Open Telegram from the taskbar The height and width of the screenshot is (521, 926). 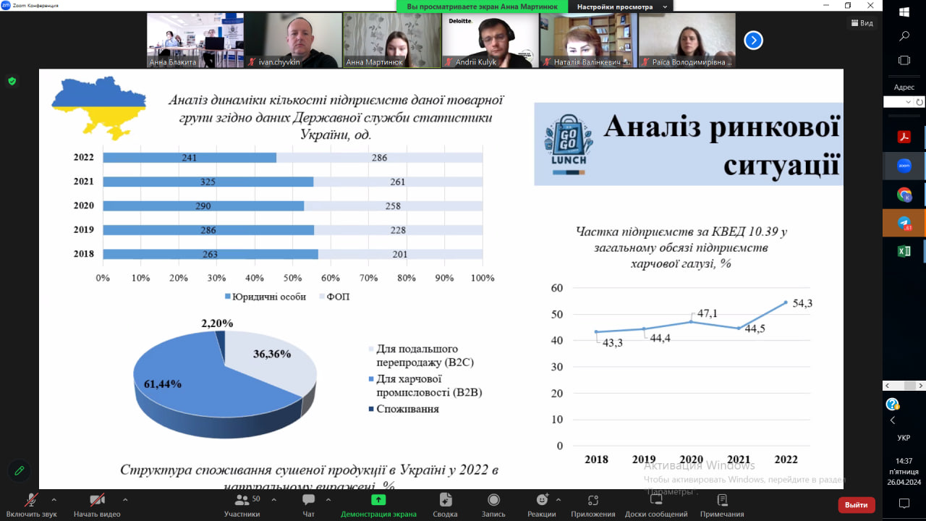(904, 224)
